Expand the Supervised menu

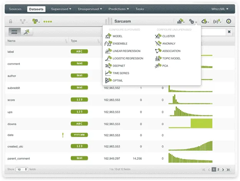click(x=61, y=9)
